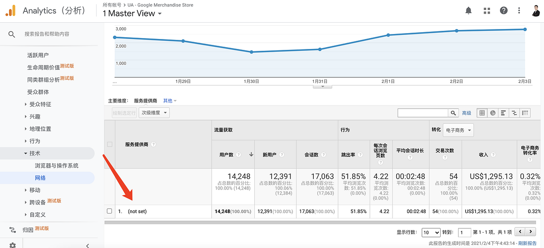Switch to pivot table view
The height and width of the screenshot is (248, 544).
coord(525,113)
